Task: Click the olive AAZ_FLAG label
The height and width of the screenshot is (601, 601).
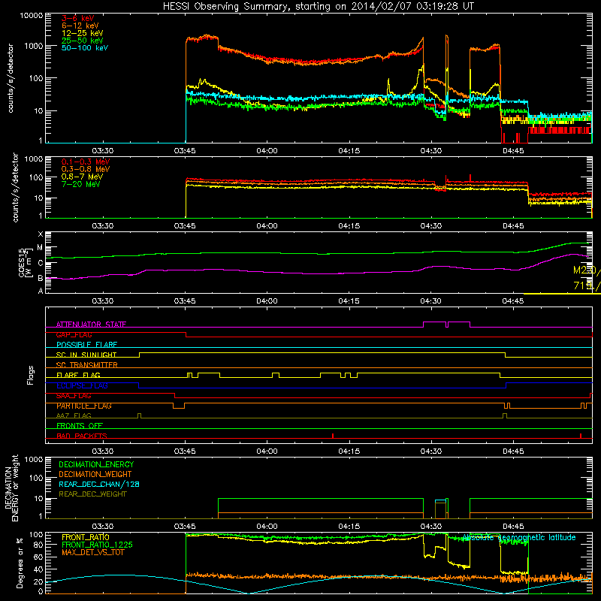Action: tap(74, 415)
